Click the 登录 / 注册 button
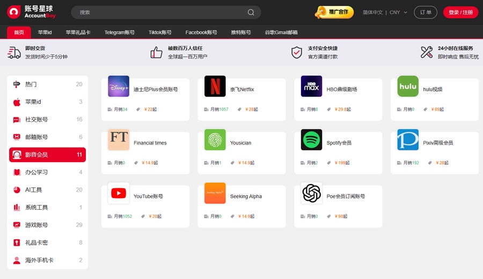The height and width of the screenshot is (279, 483). (x=460, y=12)
